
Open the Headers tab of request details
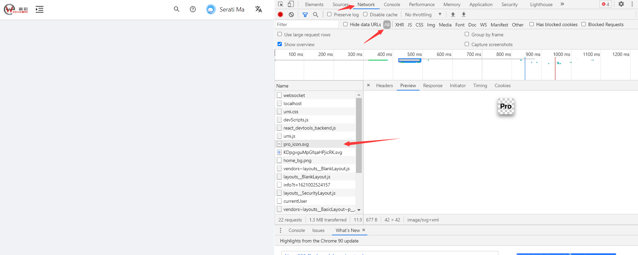point(385,85)
